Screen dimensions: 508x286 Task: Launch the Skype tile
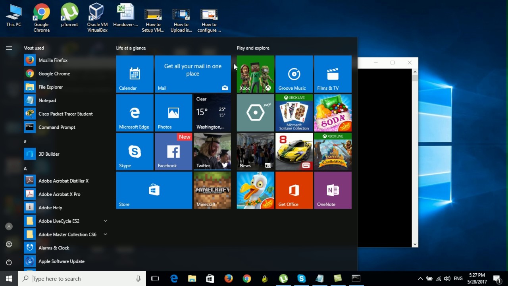coord(135,151)
